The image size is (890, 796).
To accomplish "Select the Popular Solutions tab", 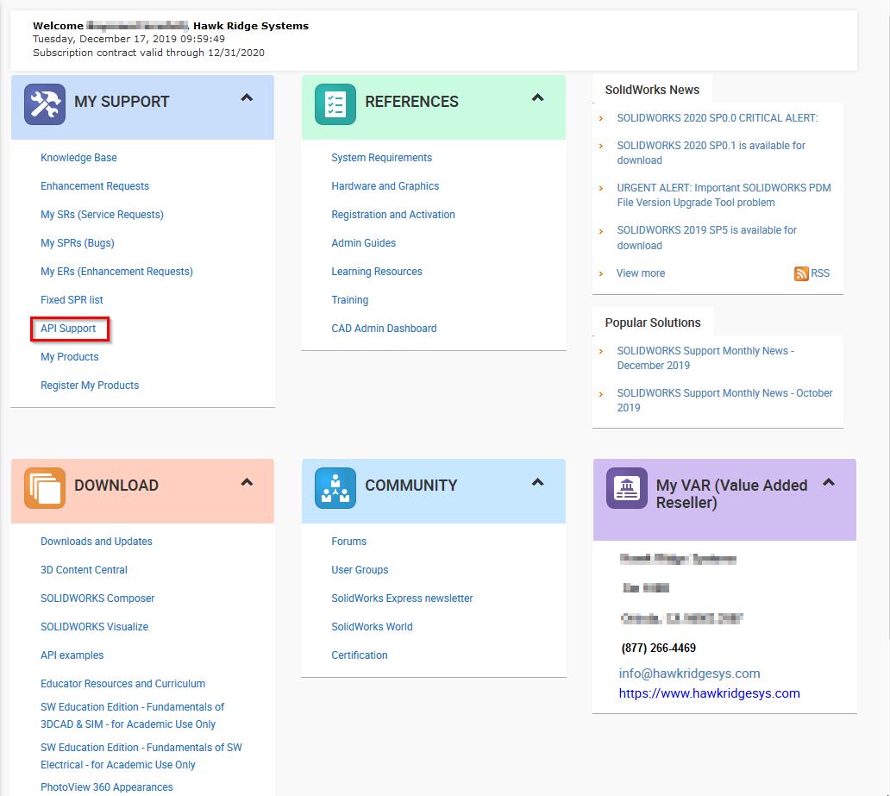I will click(x=653, y=323).
